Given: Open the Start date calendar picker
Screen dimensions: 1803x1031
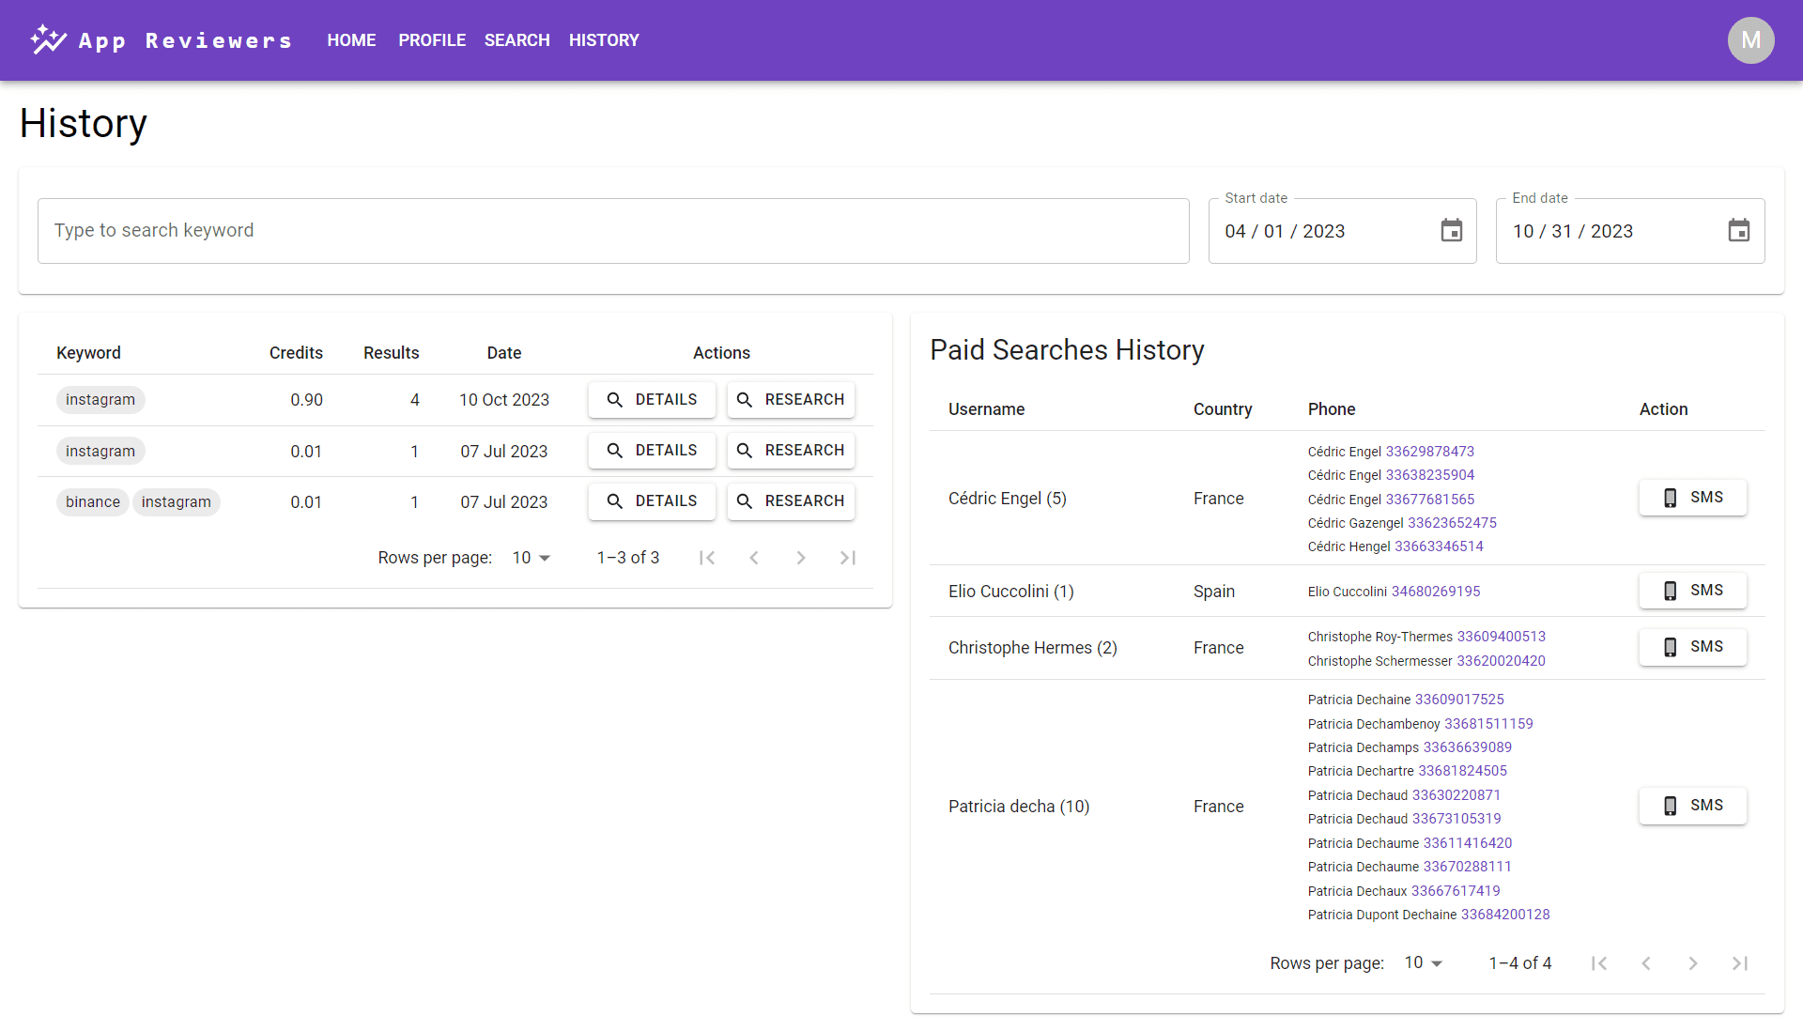Looking at the screenshot, I should [1451, 231].
